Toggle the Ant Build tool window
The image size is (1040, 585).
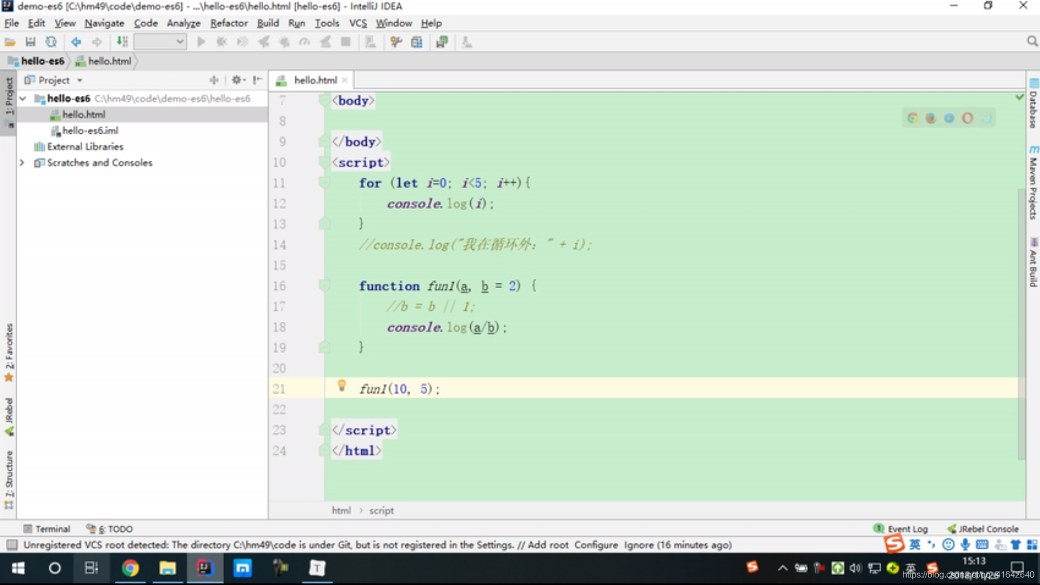1033,262
